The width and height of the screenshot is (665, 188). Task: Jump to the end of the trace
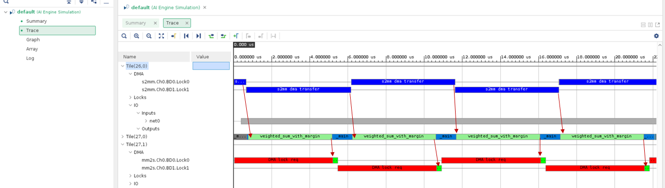tap(198, 36)
